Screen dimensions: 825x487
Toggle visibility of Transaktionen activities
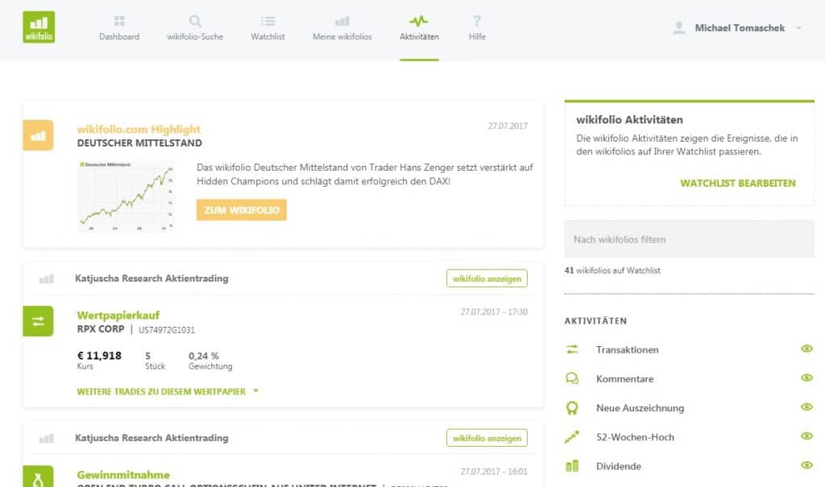click(x=806, y=349)
